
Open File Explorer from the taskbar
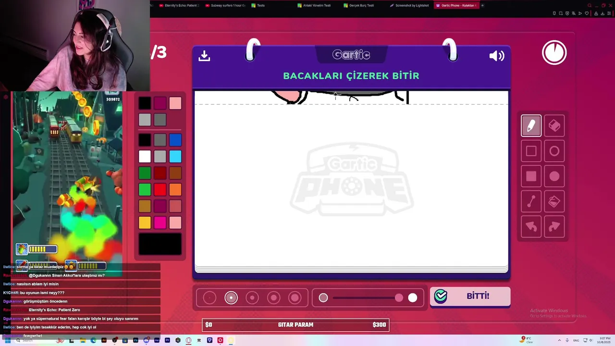point(83,340)
